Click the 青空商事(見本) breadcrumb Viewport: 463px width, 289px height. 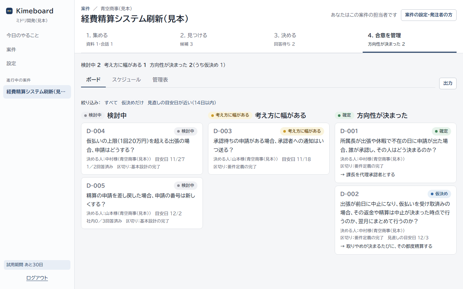(116, 9)
